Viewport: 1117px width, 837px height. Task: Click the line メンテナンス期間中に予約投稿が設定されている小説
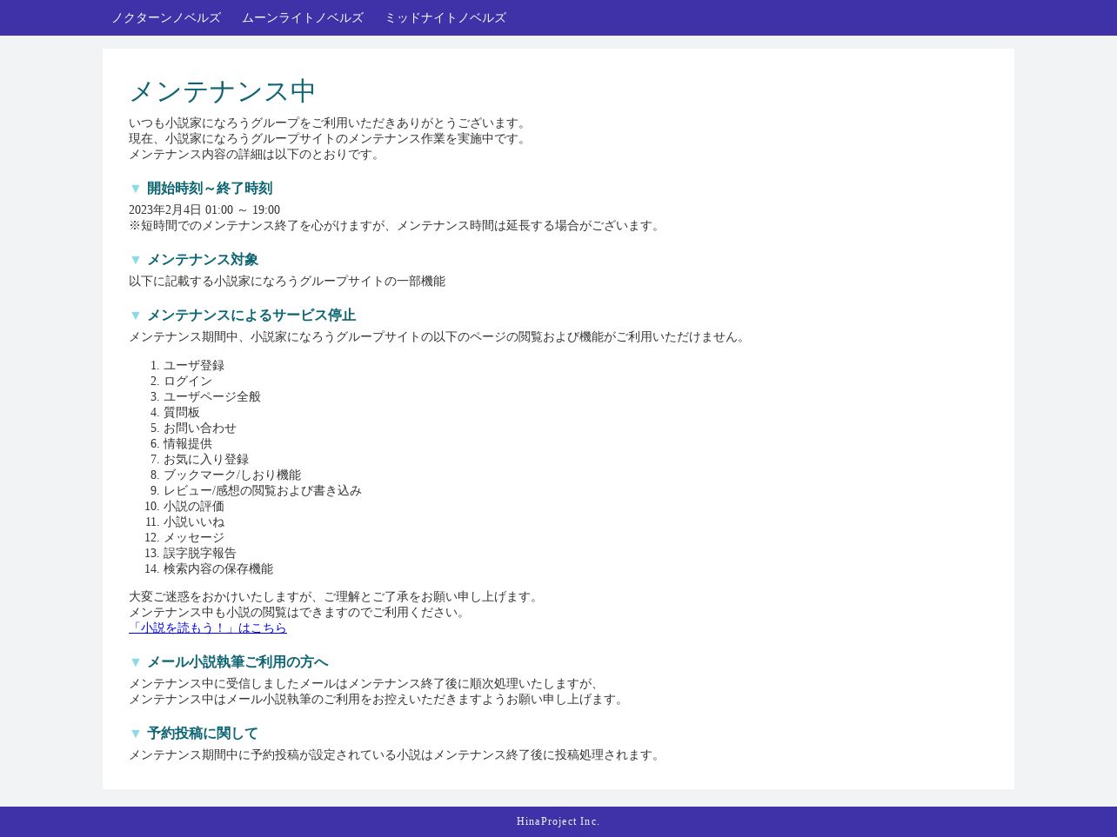pyautogui.click(x=397, y=755)
